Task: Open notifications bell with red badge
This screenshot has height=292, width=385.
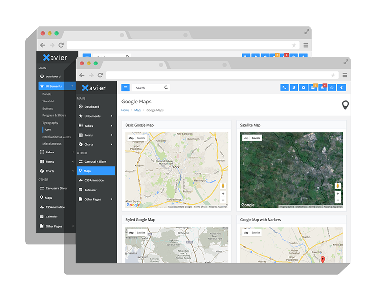Action: 322,88
